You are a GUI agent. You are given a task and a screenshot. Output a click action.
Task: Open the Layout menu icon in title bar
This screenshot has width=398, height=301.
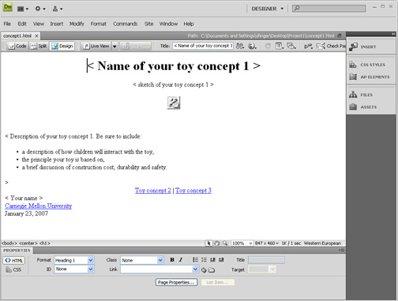tap(23, 9)
